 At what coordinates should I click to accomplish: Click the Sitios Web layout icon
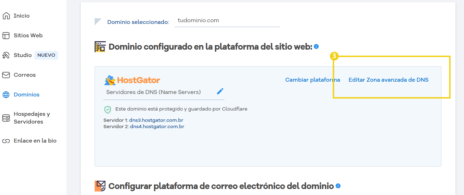point(6,36)
